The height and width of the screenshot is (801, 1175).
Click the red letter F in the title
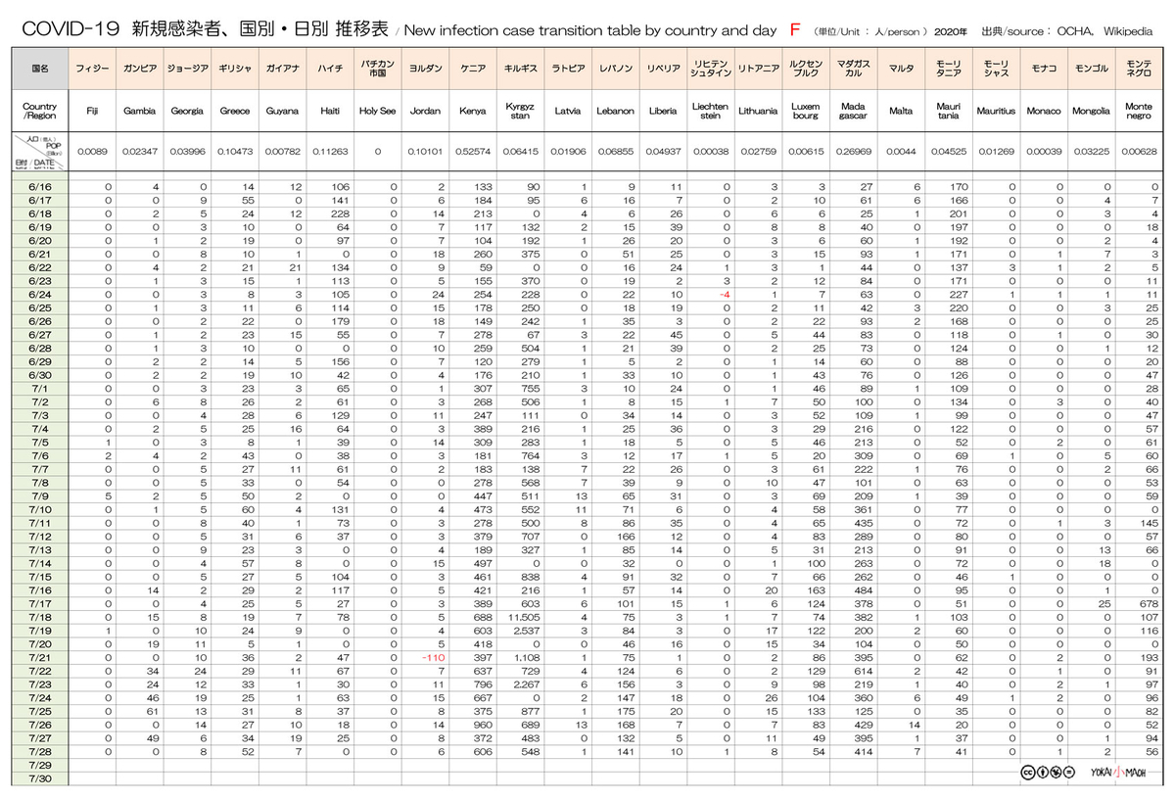(796, 30)
